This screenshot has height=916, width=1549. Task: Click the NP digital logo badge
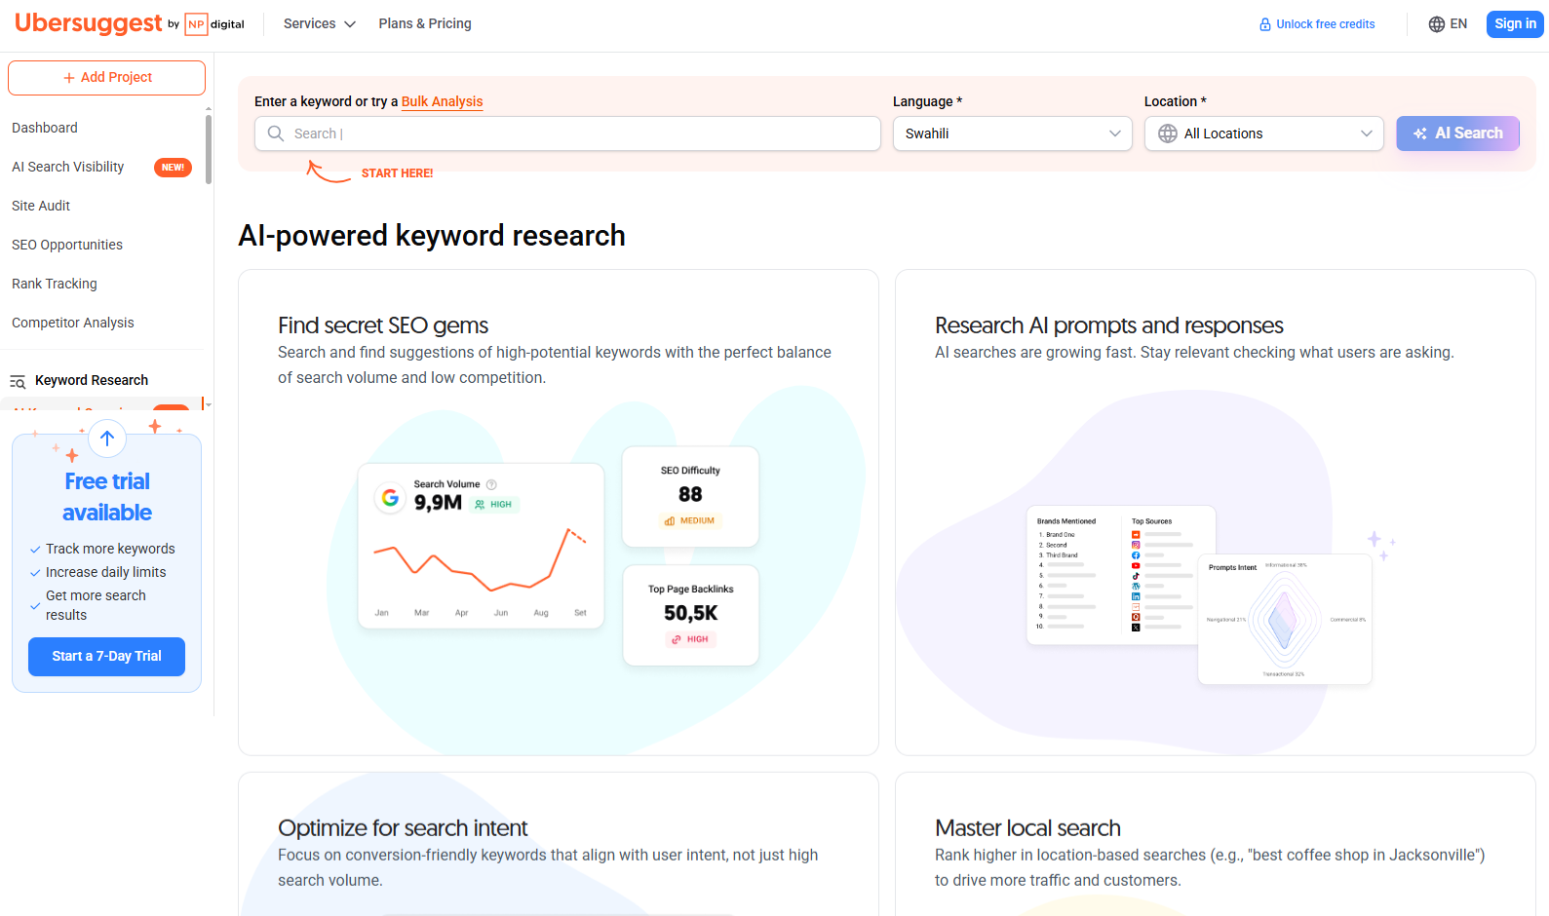214,24
